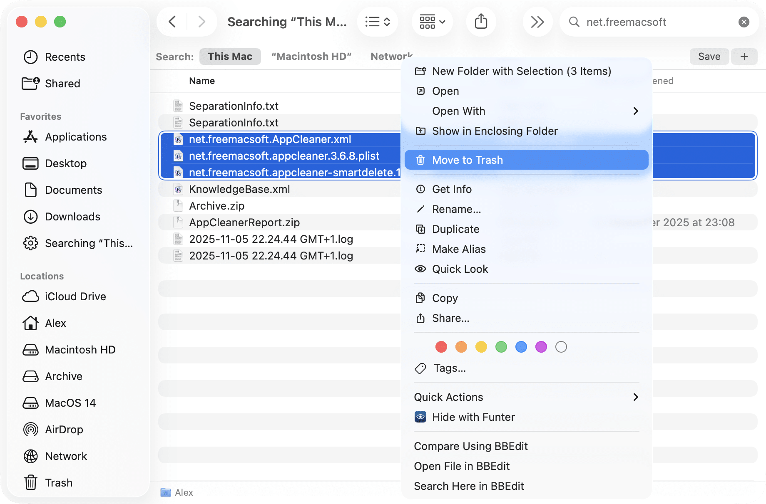Screen dimensions: 766x504
Task: Apply the red tag color
Action: click(x=441, y=347)
